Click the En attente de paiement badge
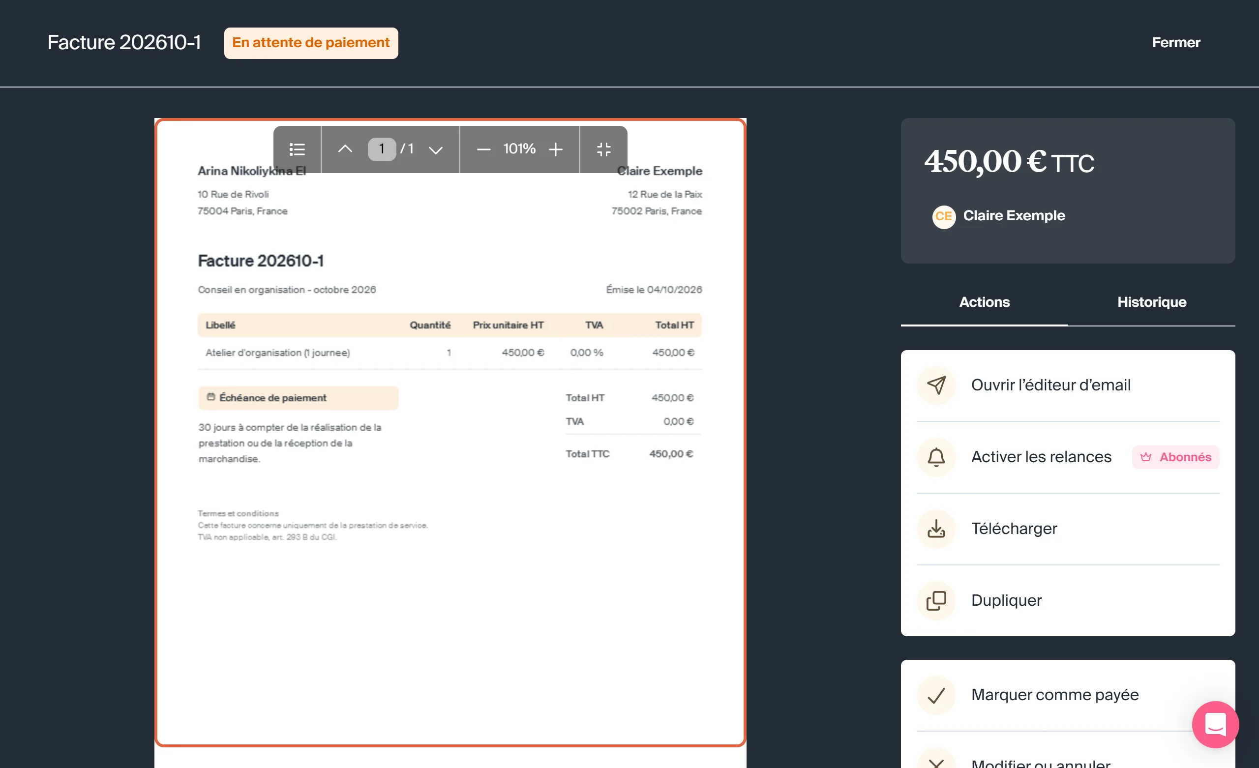Viewport: 1259px width, 768px height. click(311, 43)
